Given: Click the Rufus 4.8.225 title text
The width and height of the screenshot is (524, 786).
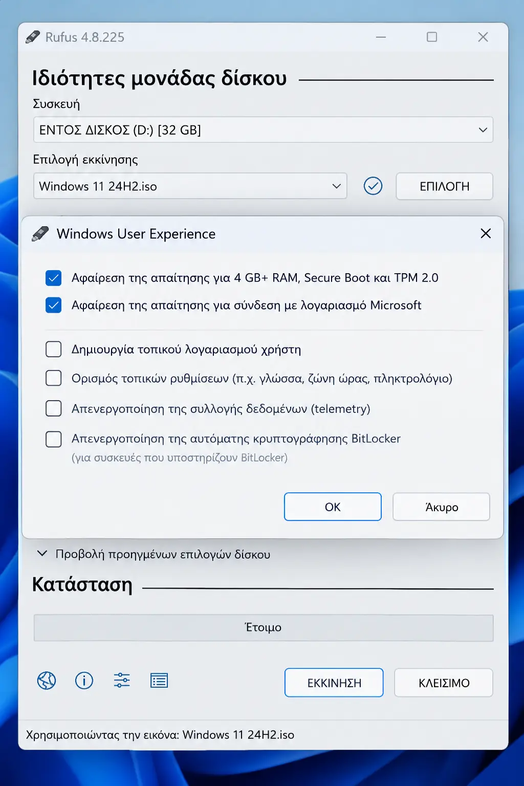Looking at the screenshot, I should [x=85, y=37].
